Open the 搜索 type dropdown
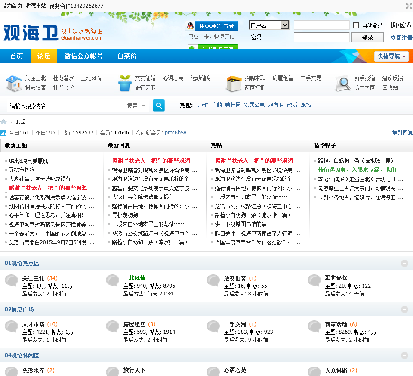 pos(136,106)
